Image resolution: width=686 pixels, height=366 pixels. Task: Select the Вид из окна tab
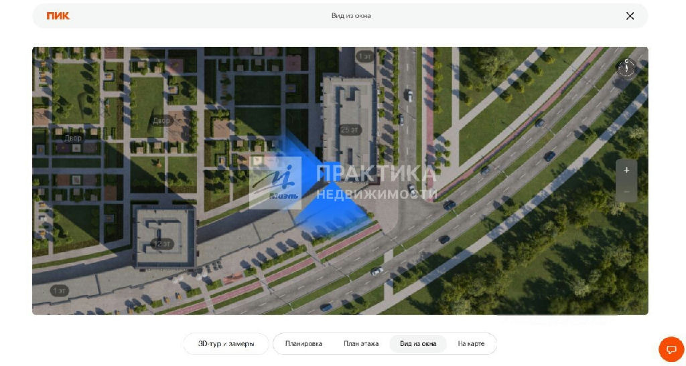tap(418, 344)
